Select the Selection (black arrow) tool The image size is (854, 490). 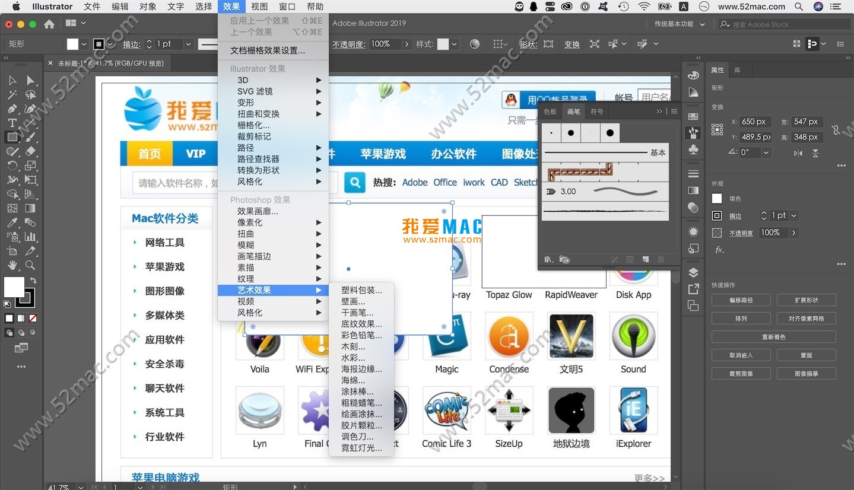12,80
